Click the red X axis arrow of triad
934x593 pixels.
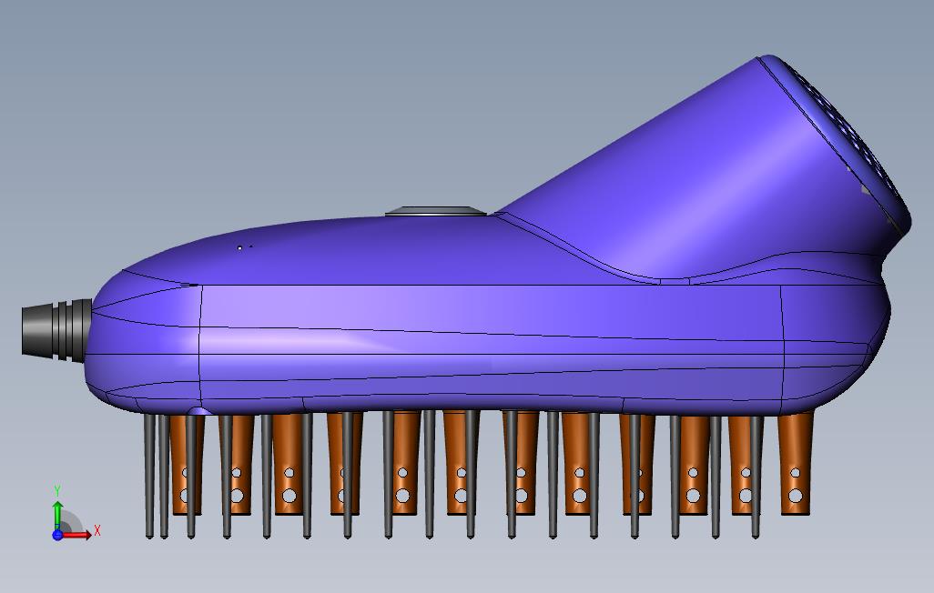76,535
